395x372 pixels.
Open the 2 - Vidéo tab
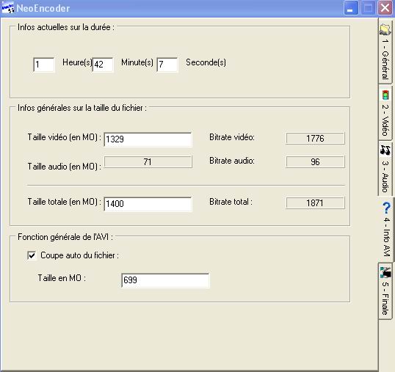(385, 113)
